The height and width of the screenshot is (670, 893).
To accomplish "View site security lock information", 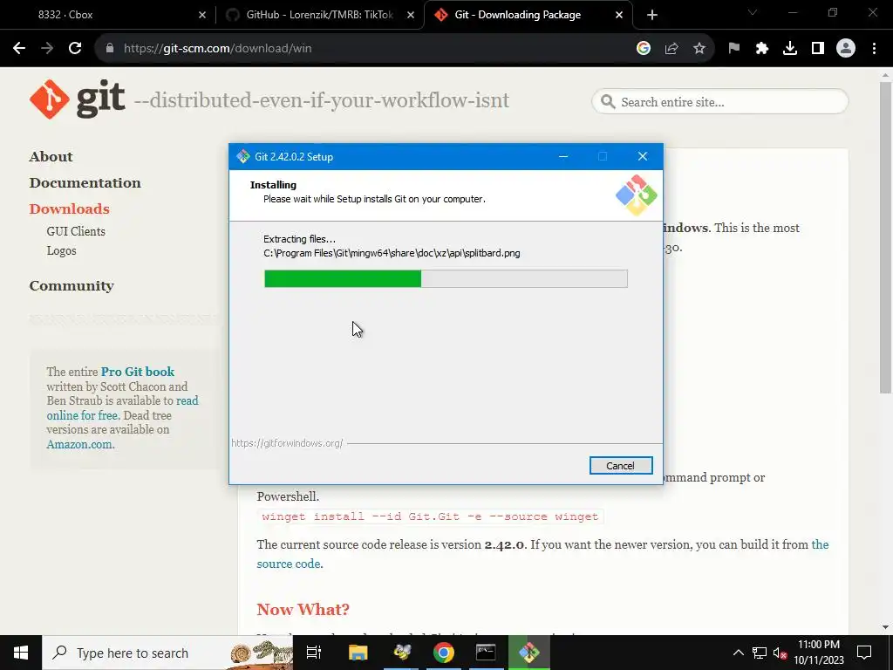I will 110,49.
